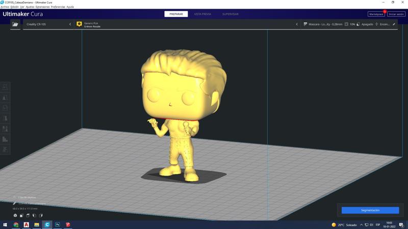This screenshot has width=408, height=229.
Task: Click the Cura icon in taskbar
Action: 47,225
